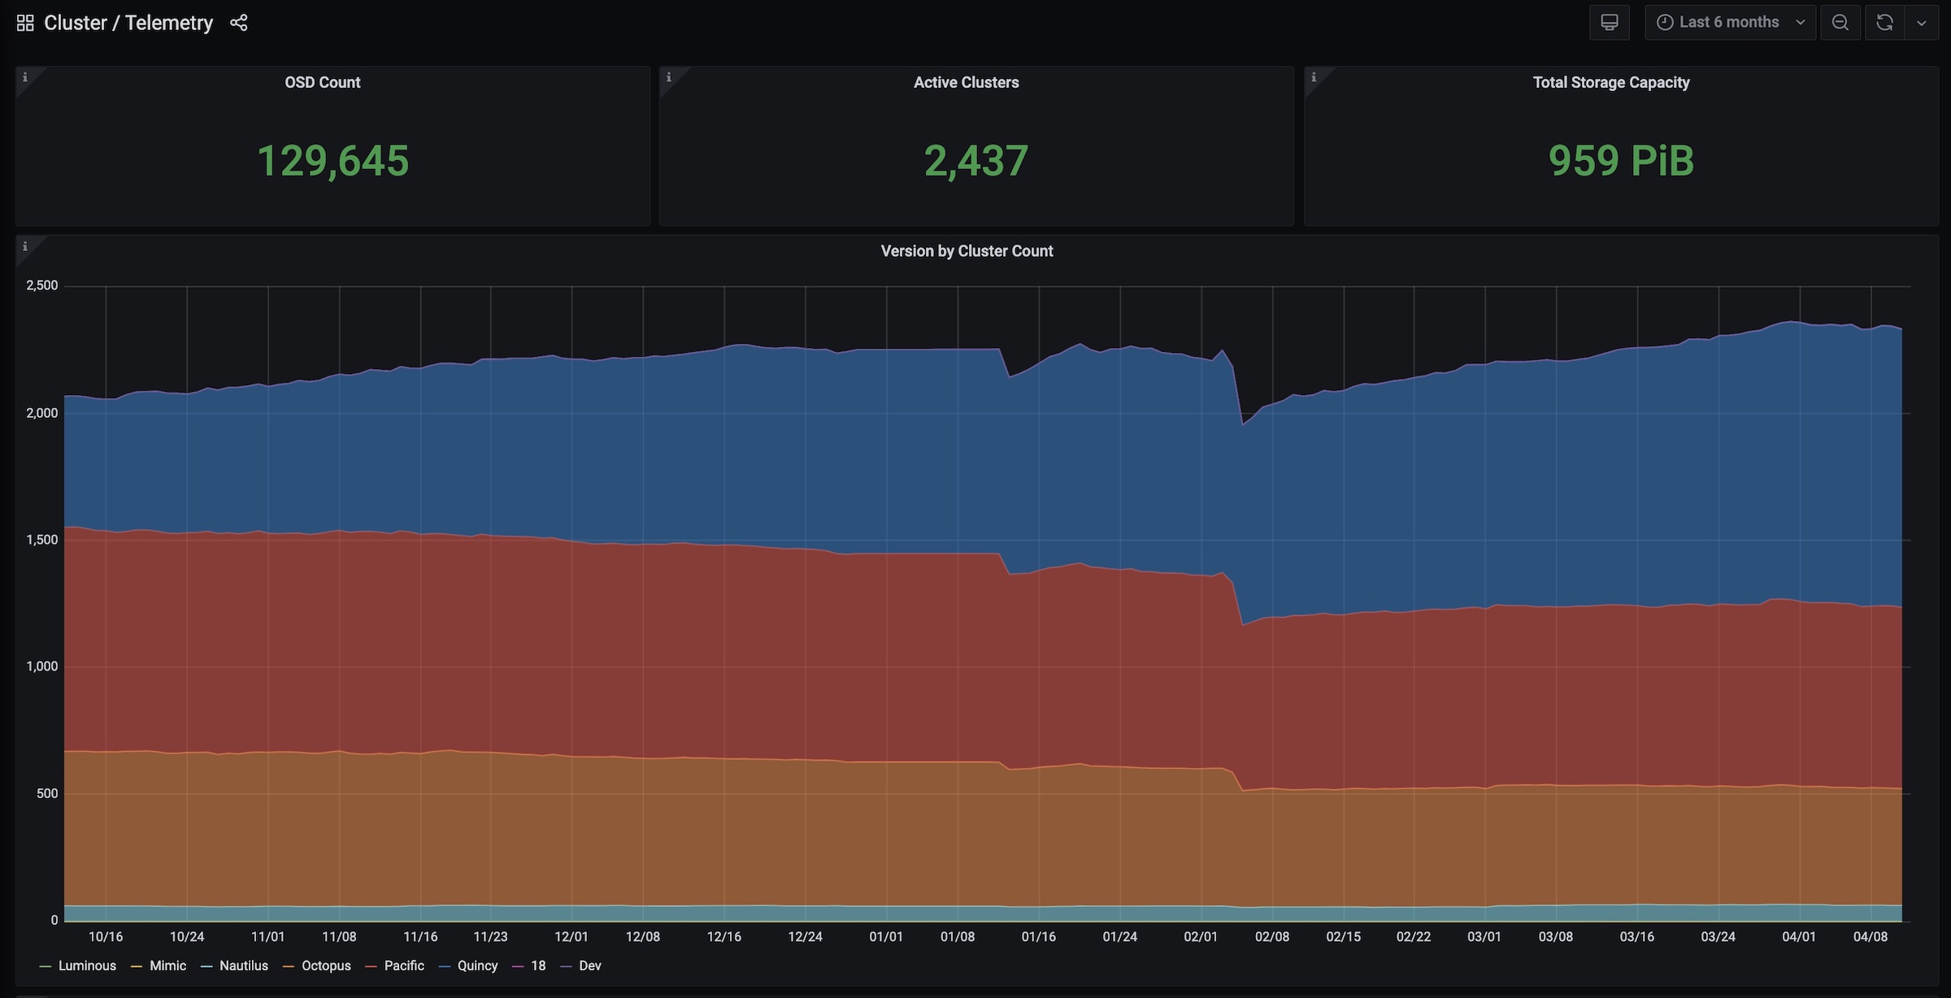Click the 18 legend color line
1951x998 pixels.
[518, 966]
